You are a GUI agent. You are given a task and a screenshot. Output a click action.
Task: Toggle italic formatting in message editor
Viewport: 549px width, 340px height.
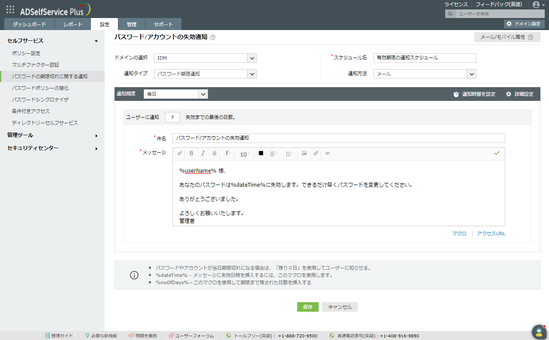pos(203,153)
